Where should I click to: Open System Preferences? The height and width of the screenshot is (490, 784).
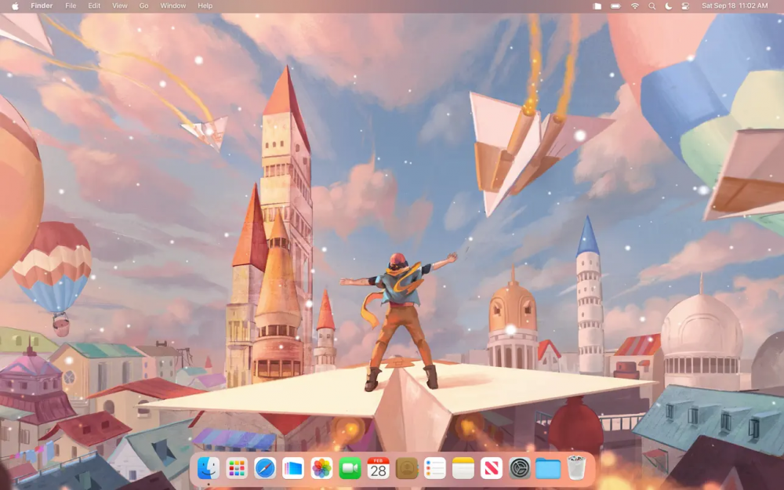[518, 469]
